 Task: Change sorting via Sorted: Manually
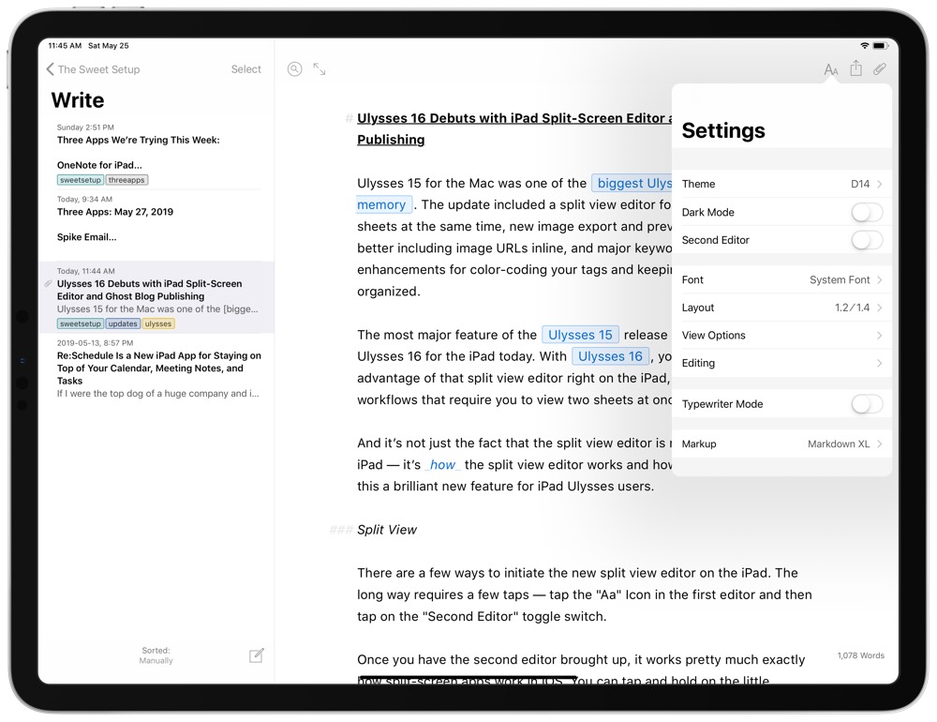[156, 655]
